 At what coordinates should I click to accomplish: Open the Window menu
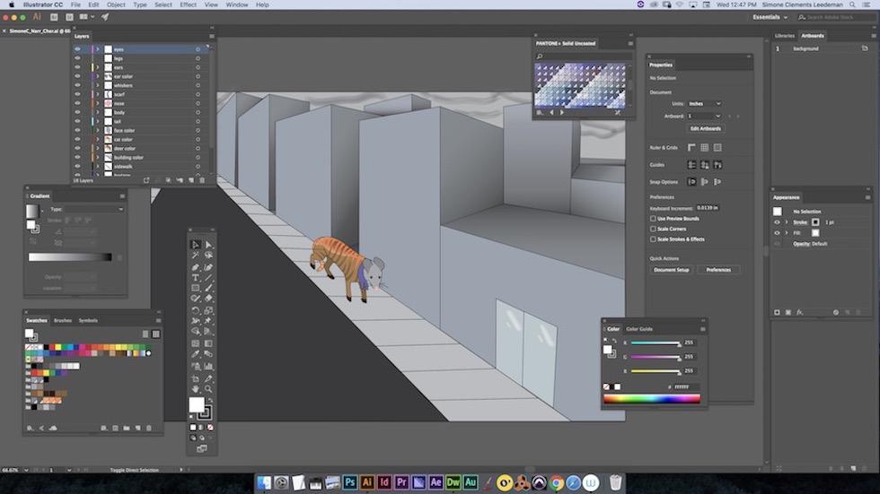pos(237,4)
